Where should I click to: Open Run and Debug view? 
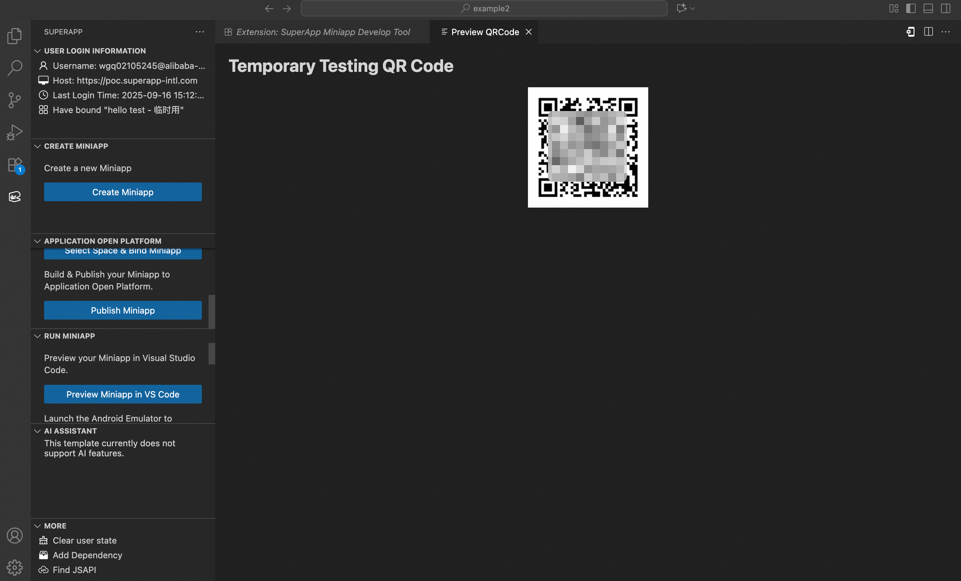[15, 132]
